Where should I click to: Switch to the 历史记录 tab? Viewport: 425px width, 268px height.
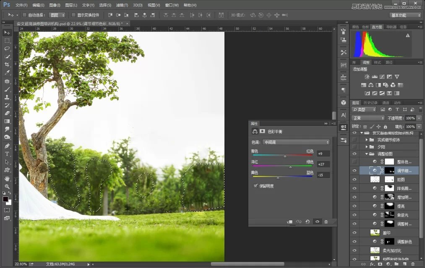(370, 103)
